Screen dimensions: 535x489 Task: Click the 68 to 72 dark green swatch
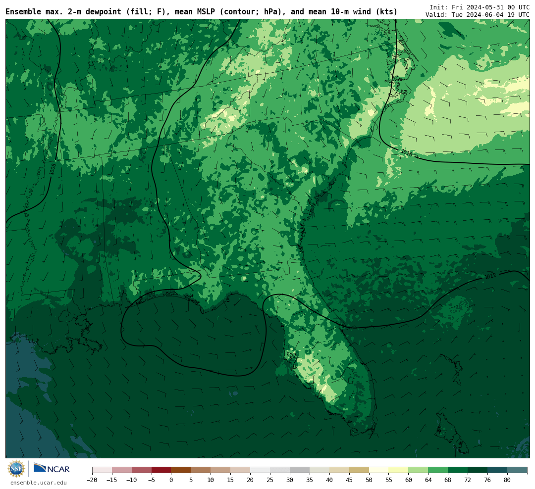click(x=458, y=470)
